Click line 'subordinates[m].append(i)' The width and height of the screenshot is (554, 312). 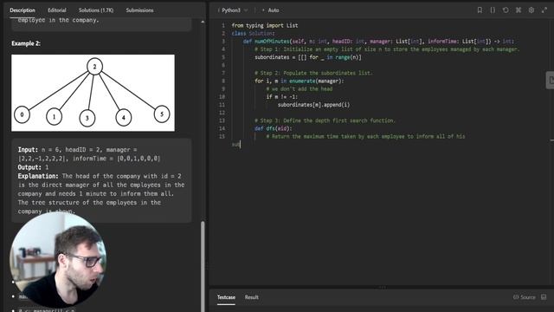click(x=313, y=105)
